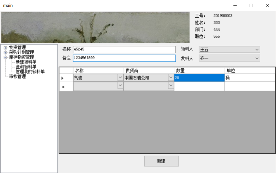276x173 pixels.
Task: Focus the 名称 input field with 45245
Action: (x=124, y=49)
